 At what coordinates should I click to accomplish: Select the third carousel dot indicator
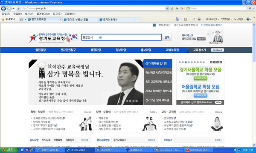click(186, 62)
